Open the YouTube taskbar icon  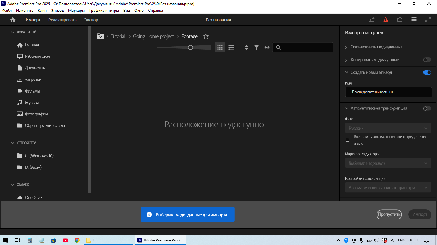point(65,240)
